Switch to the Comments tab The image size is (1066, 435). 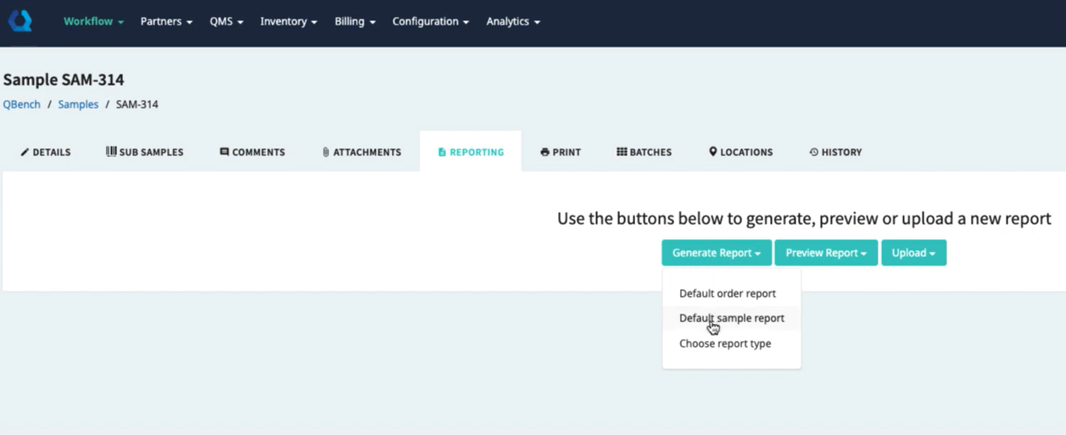[x=253, y=152]
